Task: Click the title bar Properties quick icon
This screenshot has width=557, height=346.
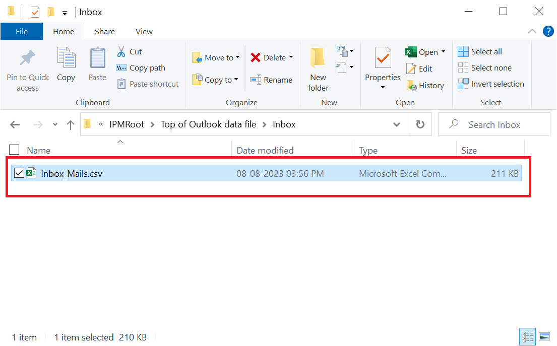Action: pos(34,12)
